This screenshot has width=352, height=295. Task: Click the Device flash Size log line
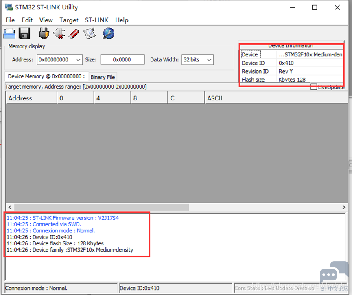[55, 243]
